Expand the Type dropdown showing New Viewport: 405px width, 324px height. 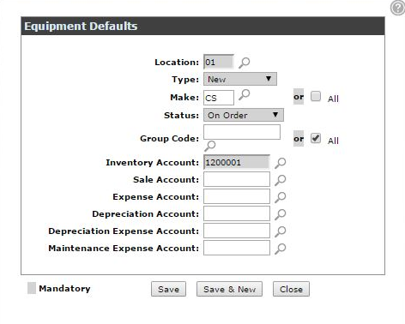[x=240, y=79]
